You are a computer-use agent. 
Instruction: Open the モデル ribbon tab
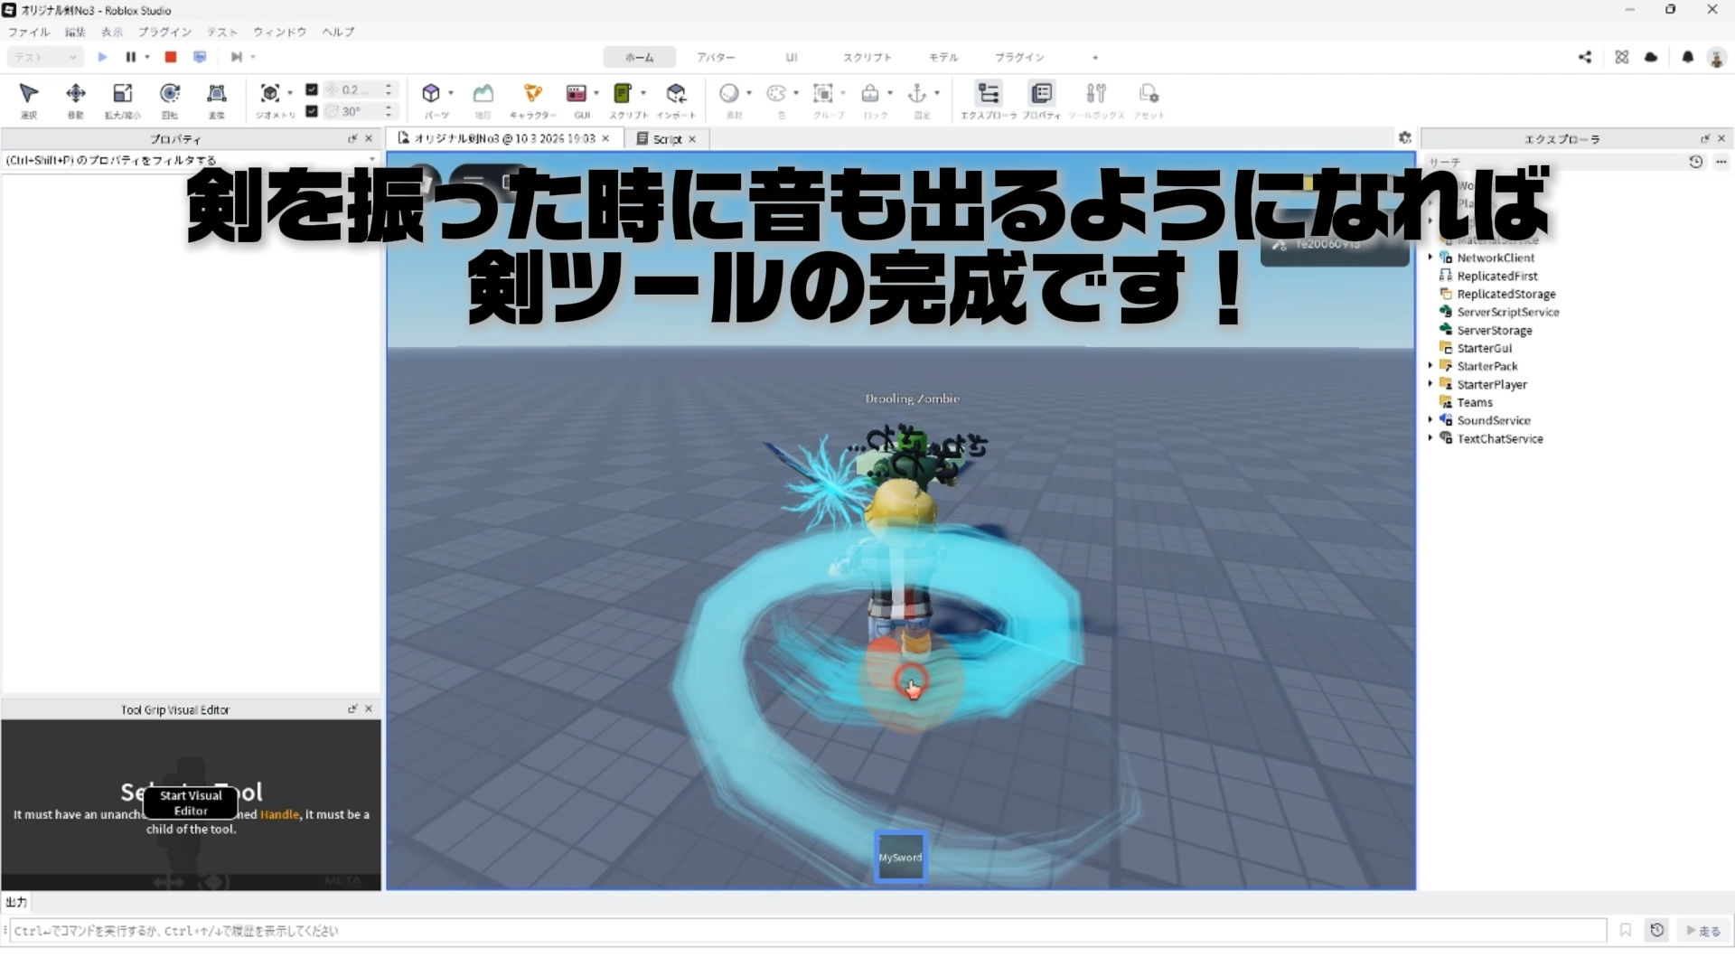point(943,57)
